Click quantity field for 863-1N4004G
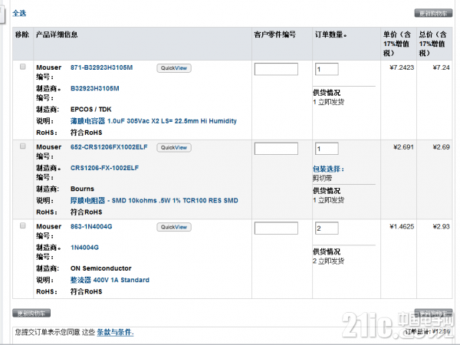The image size is (460, 345). (327, 228)
